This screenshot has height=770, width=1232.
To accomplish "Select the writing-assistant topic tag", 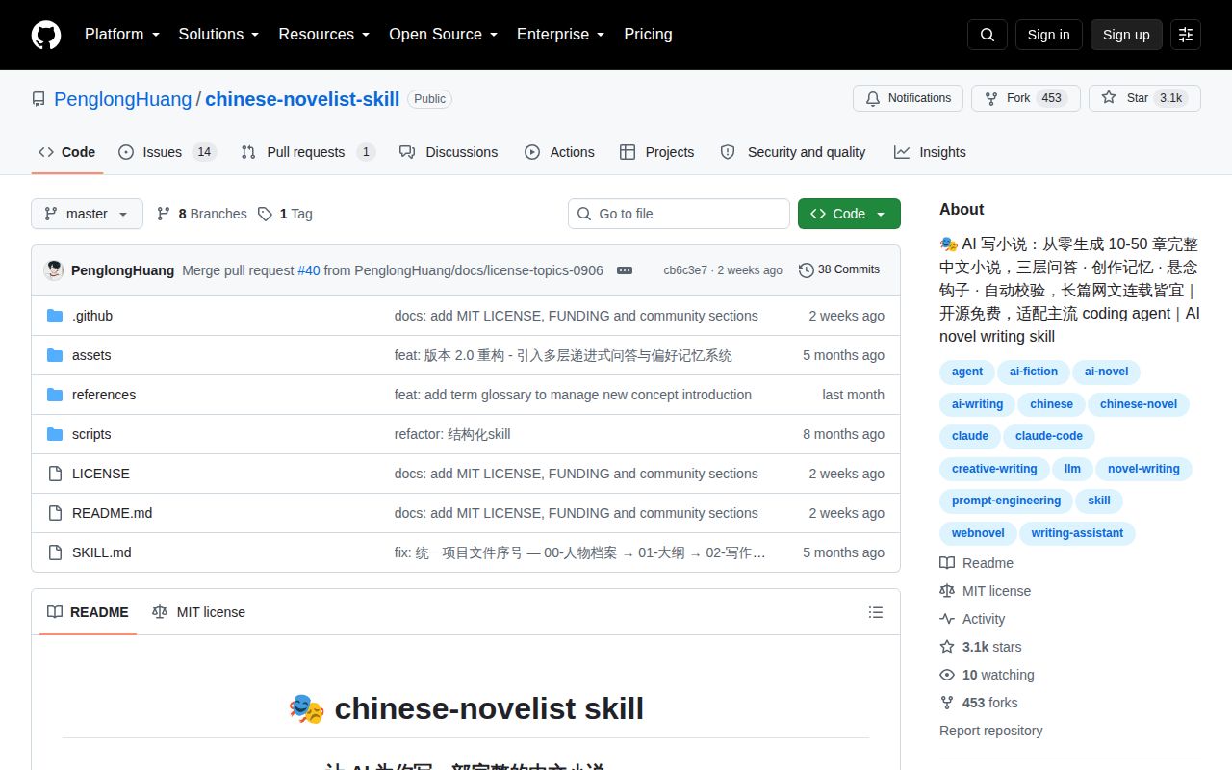I will click(1077, 533).
